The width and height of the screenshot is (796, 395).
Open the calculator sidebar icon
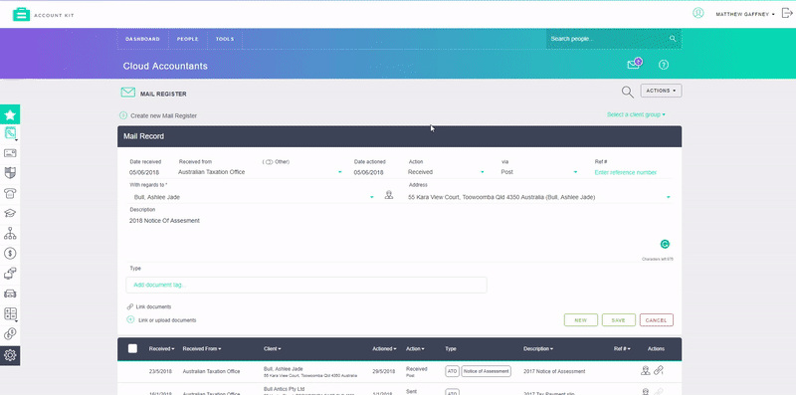(10, 313)
